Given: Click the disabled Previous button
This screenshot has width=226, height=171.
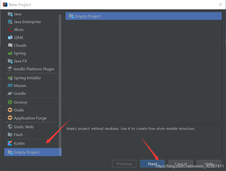Looking at the screenshot, I should (x=124, y=164).
